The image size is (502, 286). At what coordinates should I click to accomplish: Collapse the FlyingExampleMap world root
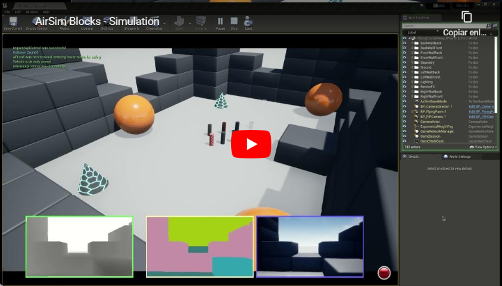click(x=410, y=38)
